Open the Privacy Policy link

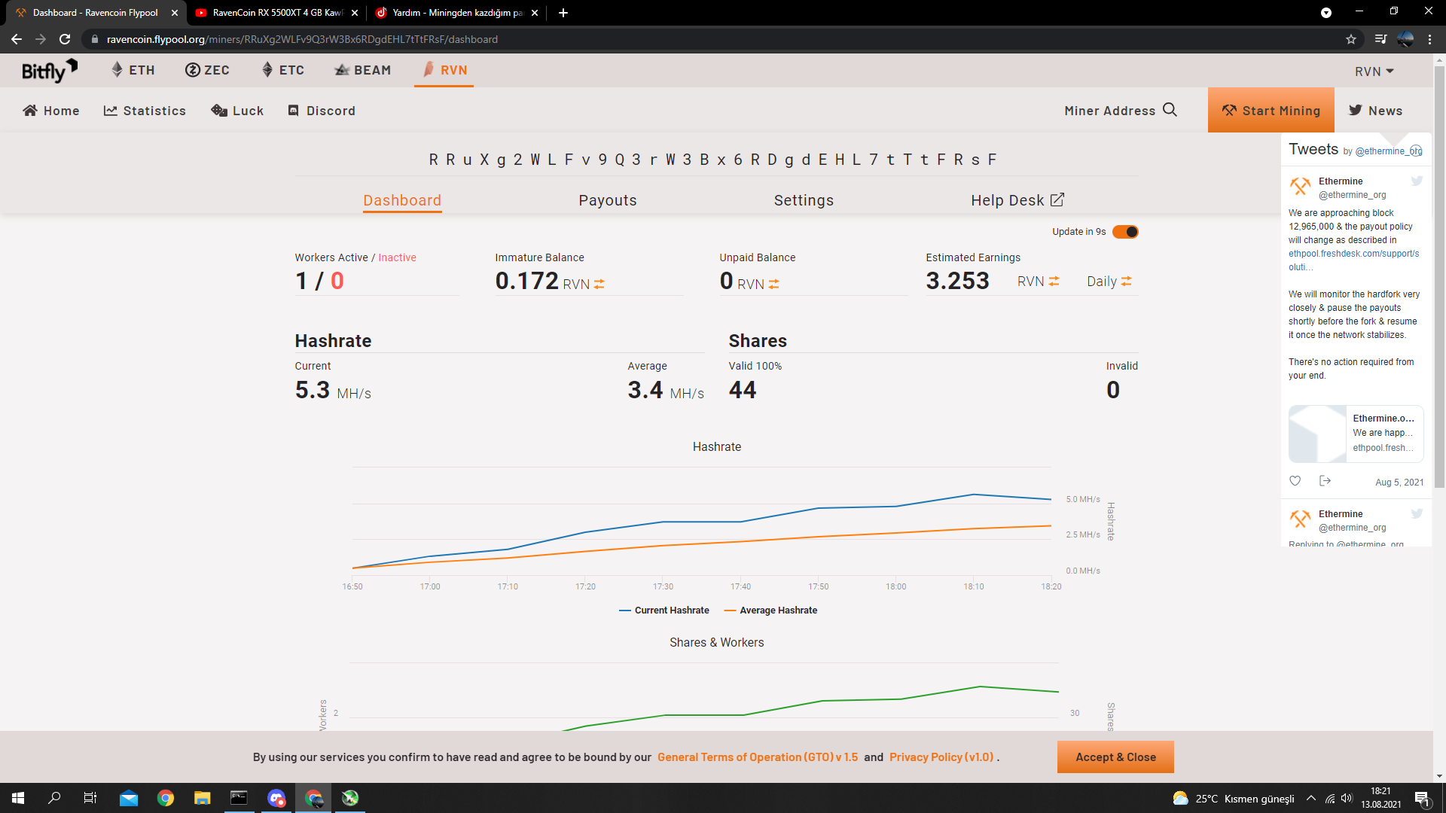click(941, 757)
